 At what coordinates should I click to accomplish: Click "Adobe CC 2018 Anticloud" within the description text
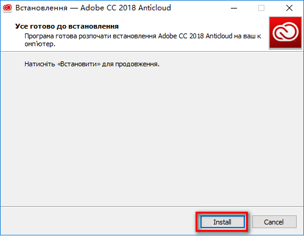[x=195, y=36]
